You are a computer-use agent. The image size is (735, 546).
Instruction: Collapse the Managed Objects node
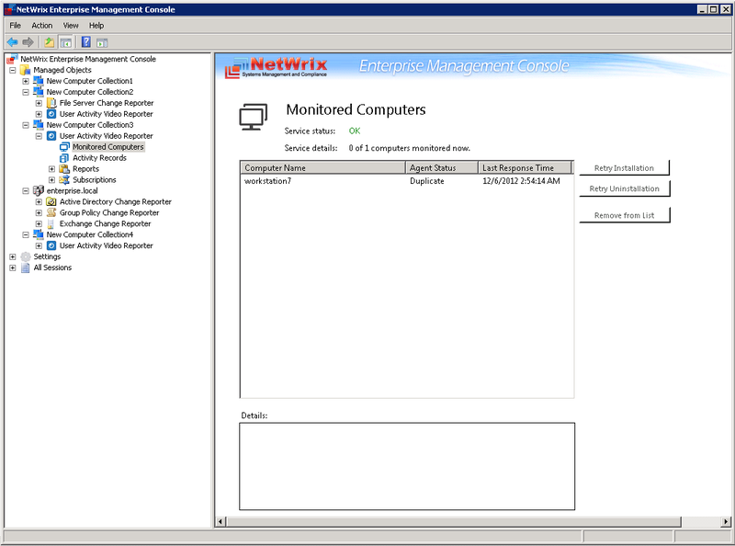(13, 71)
